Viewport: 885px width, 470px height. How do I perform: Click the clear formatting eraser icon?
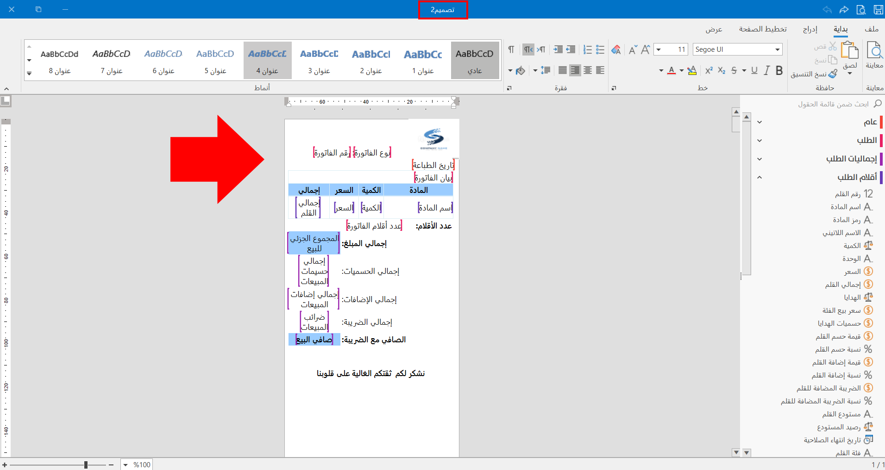(616, 49)
